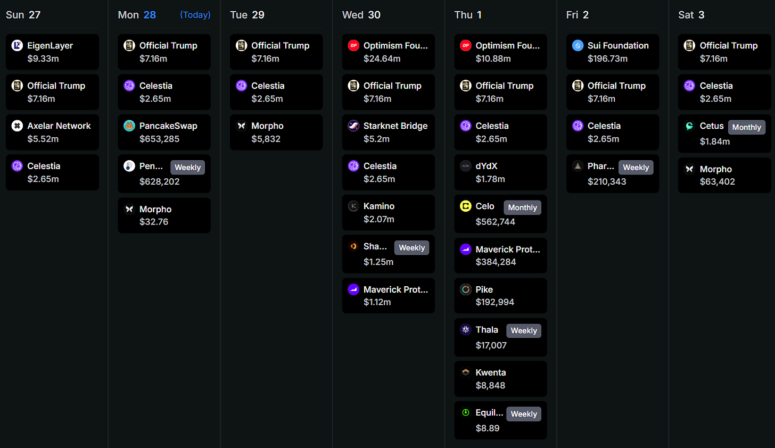Select the Tue 29 day header
Screen dimensions: 775x448
coord(247,15)
